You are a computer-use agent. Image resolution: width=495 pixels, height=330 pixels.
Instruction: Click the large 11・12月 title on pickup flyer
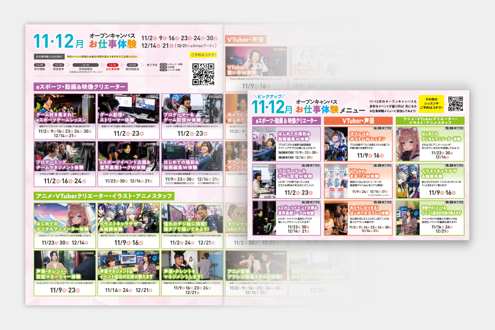[271, 107]
